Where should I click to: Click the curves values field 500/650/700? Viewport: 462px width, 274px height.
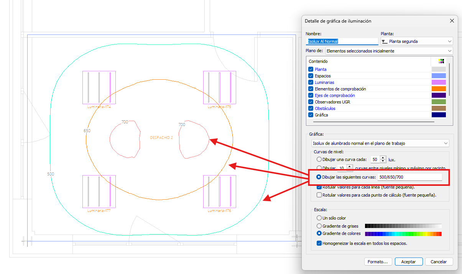[409, 177]
